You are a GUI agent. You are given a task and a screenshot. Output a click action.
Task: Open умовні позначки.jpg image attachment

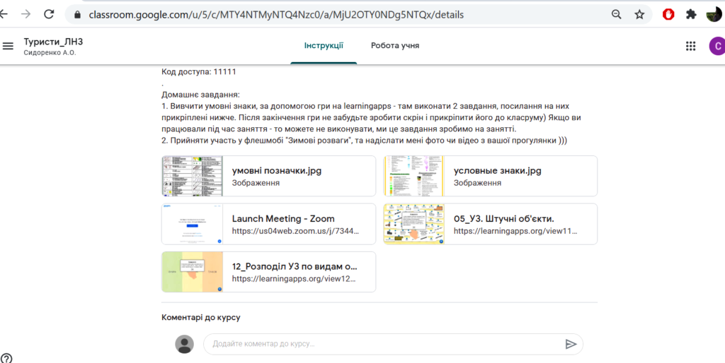pyautogui.click(x=268, y=176)
